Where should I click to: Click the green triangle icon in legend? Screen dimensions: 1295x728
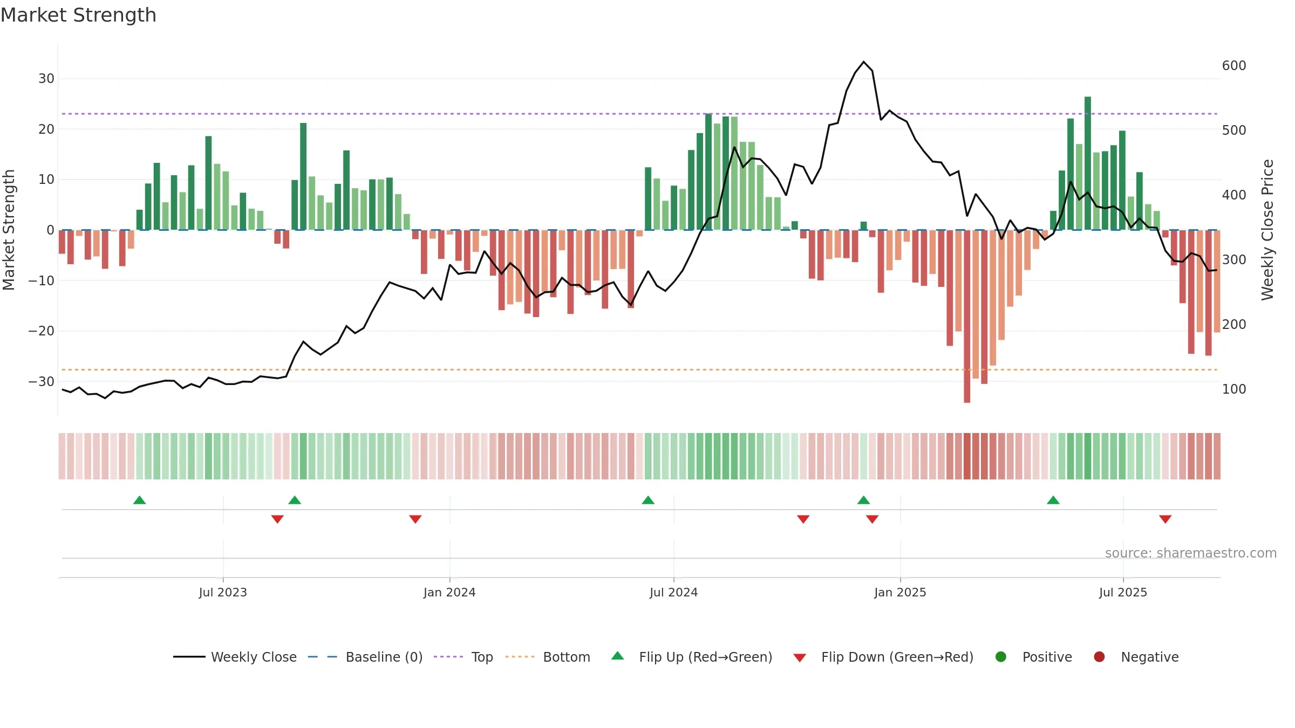[618, 656]
